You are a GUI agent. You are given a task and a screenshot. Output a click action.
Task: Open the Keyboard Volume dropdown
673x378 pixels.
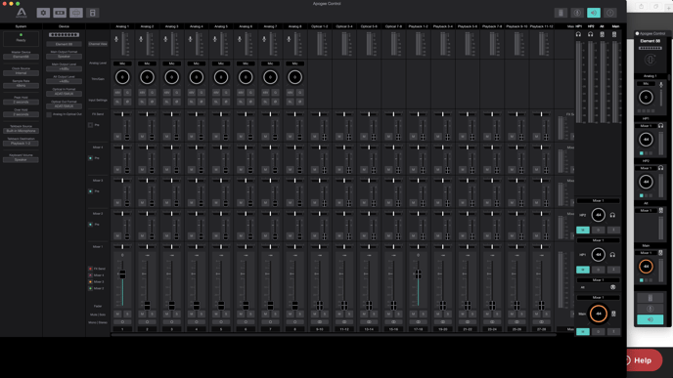21,160
